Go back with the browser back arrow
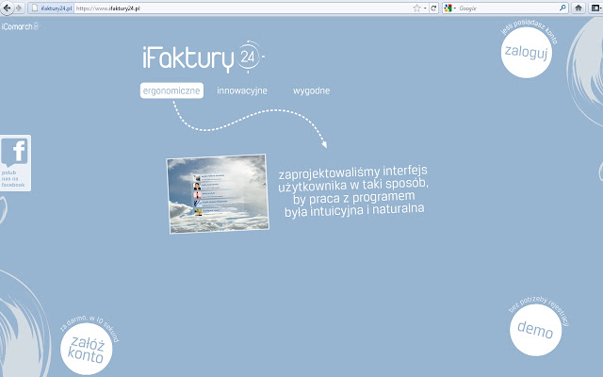This screenshot has width=603, height=377. coord(7,8)
